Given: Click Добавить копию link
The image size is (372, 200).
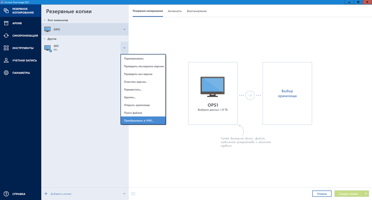Looking at the screenshot, I should 61,194.
